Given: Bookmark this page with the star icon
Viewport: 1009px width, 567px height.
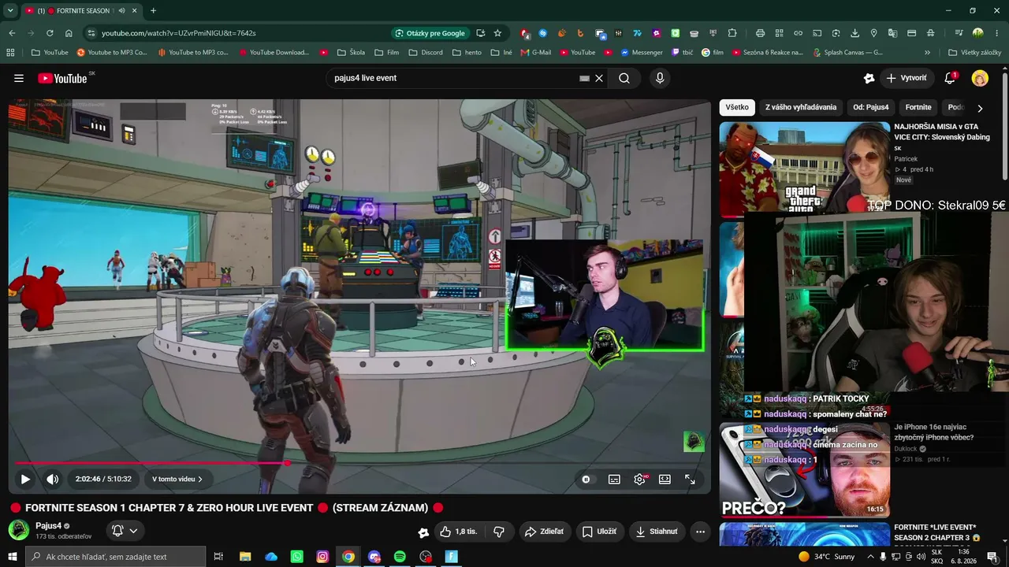Looking at the screenshot, I should [x=497, y=33].
